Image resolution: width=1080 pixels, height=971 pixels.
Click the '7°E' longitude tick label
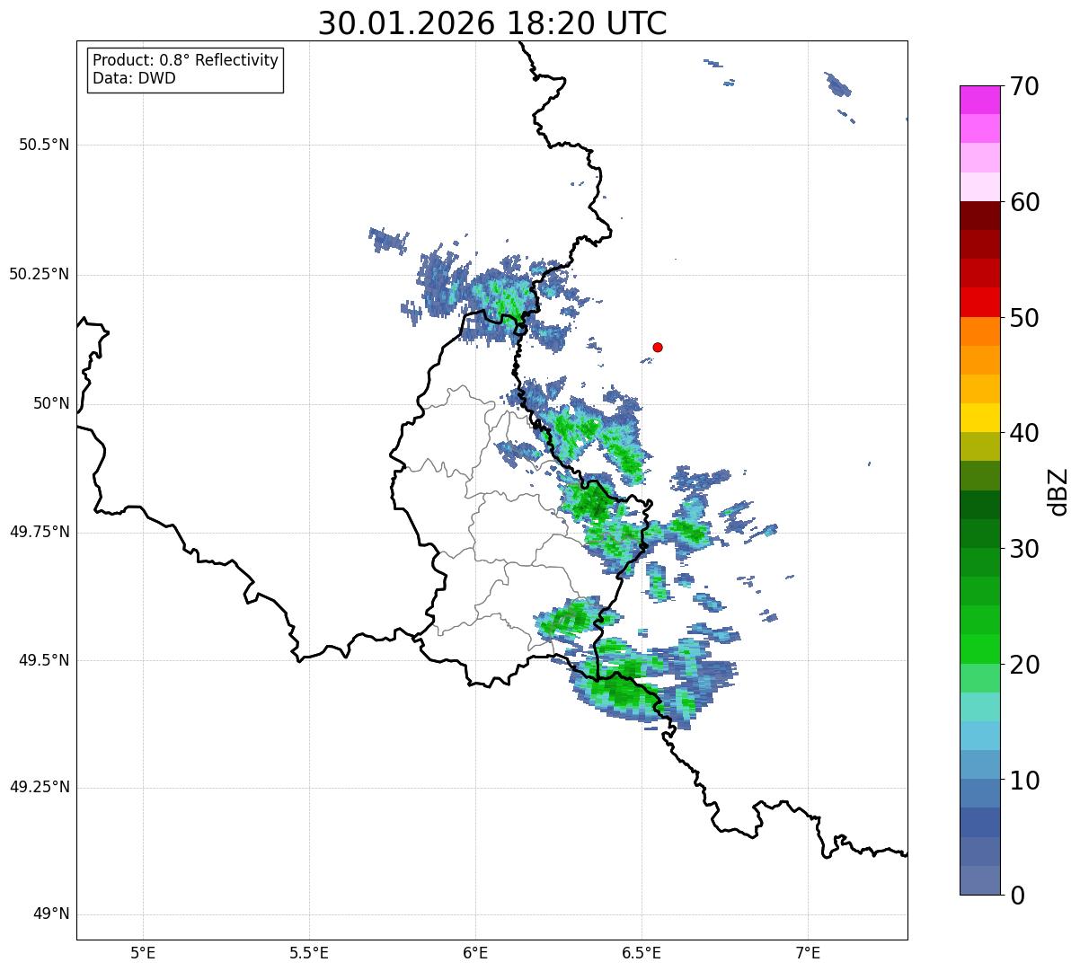click(x=808, y=952)
